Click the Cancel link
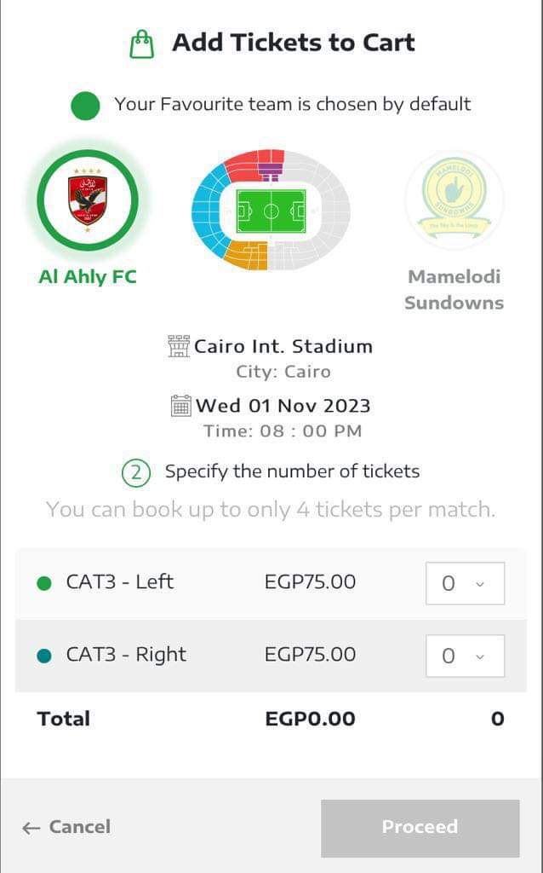This screenshot has height=873, width=543. [x=79, y=827]
